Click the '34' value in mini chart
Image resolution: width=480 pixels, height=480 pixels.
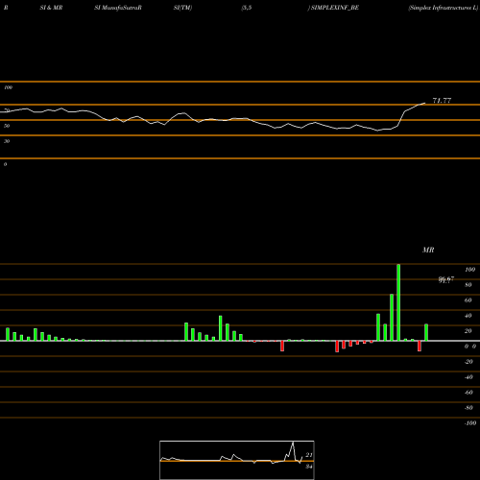[309, 467]
